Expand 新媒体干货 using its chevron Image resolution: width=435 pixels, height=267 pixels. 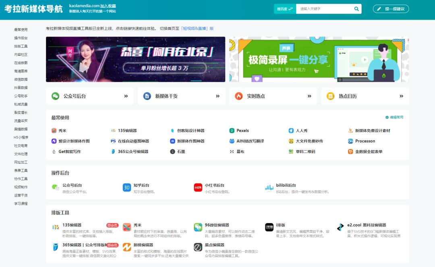point(217,96)
